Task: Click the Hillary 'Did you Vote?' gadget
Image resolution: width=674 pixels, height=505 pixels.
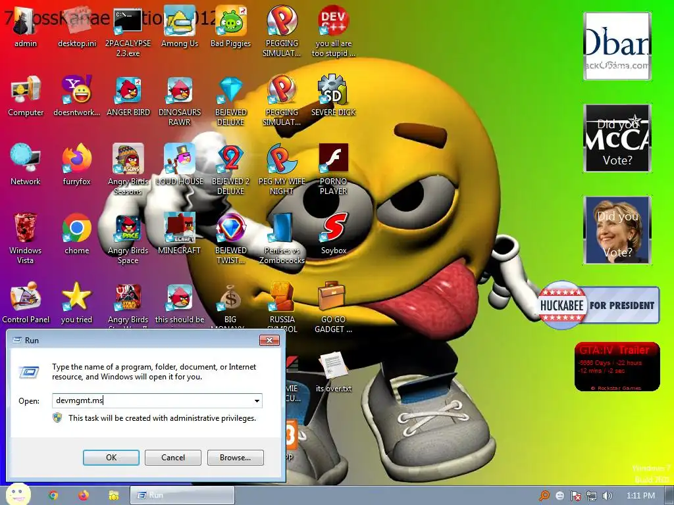Action: pyautogui.click(x=617, y=229)
